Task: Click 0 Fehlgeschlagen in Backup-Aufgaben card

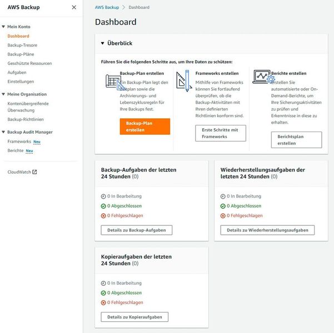Action: coord(125,216)
